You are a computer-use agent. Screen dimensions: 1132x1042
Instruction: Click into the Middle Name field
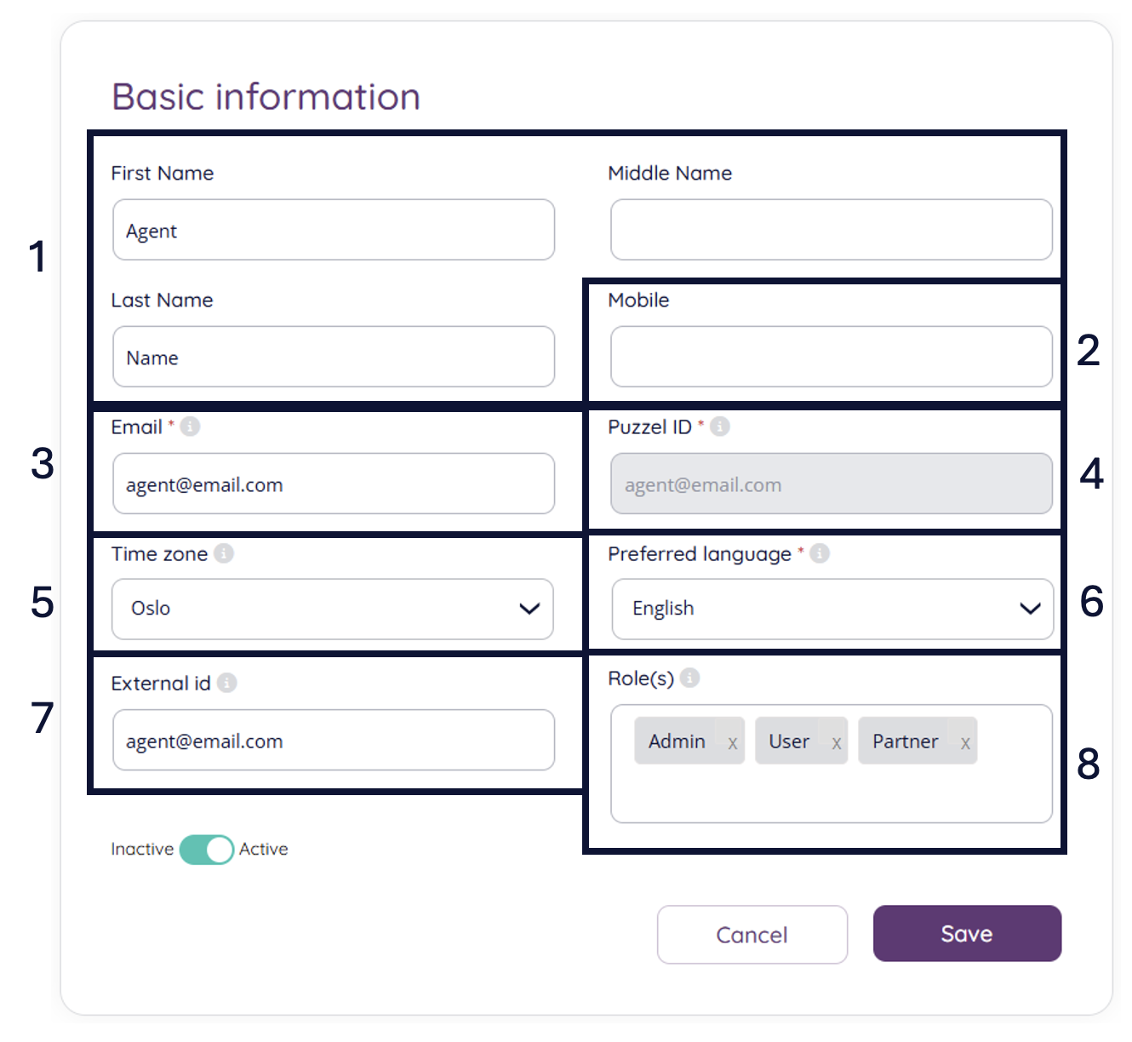(831, 230)
